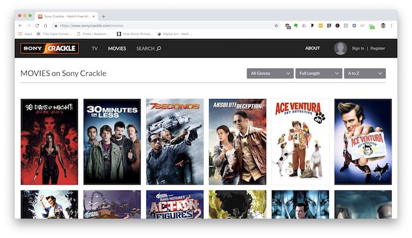Click the Register link
This screenshot has width=412, height=238.
pyautogui.click(x=378, y=48)
